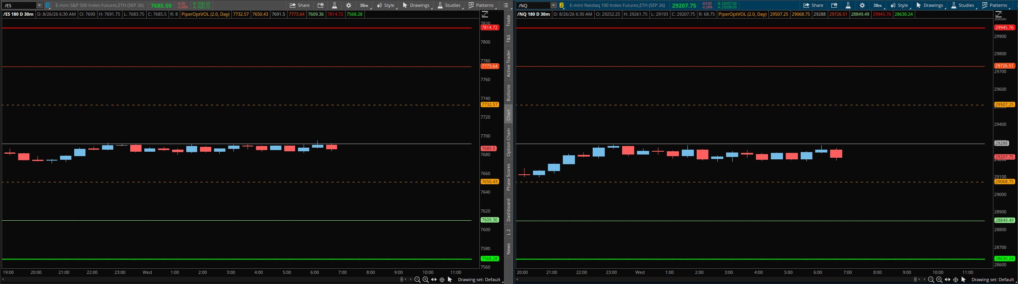Open the Style menu on /NQ chart

tap(899, 5)
